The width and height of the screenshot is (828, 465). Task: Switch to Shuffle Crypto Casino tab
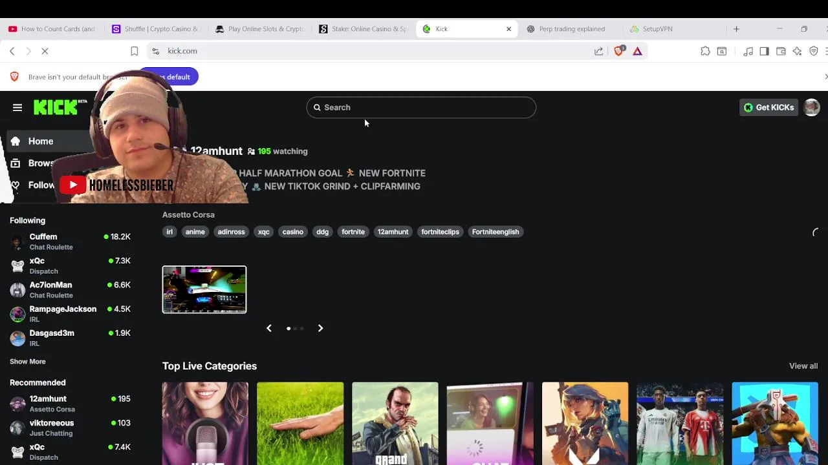click(156, 29)
